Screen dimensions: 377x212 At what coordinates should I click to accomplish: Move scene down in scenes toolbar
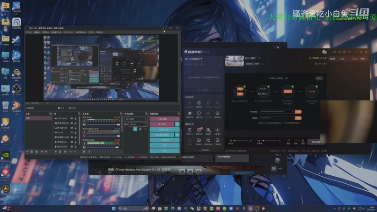(x=46, y=152)
